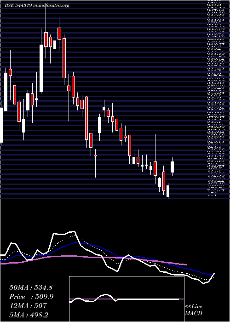
Task: Click the 'BSE 544319 munafasutra.org' chart title
Action: (x=37, y=6)
